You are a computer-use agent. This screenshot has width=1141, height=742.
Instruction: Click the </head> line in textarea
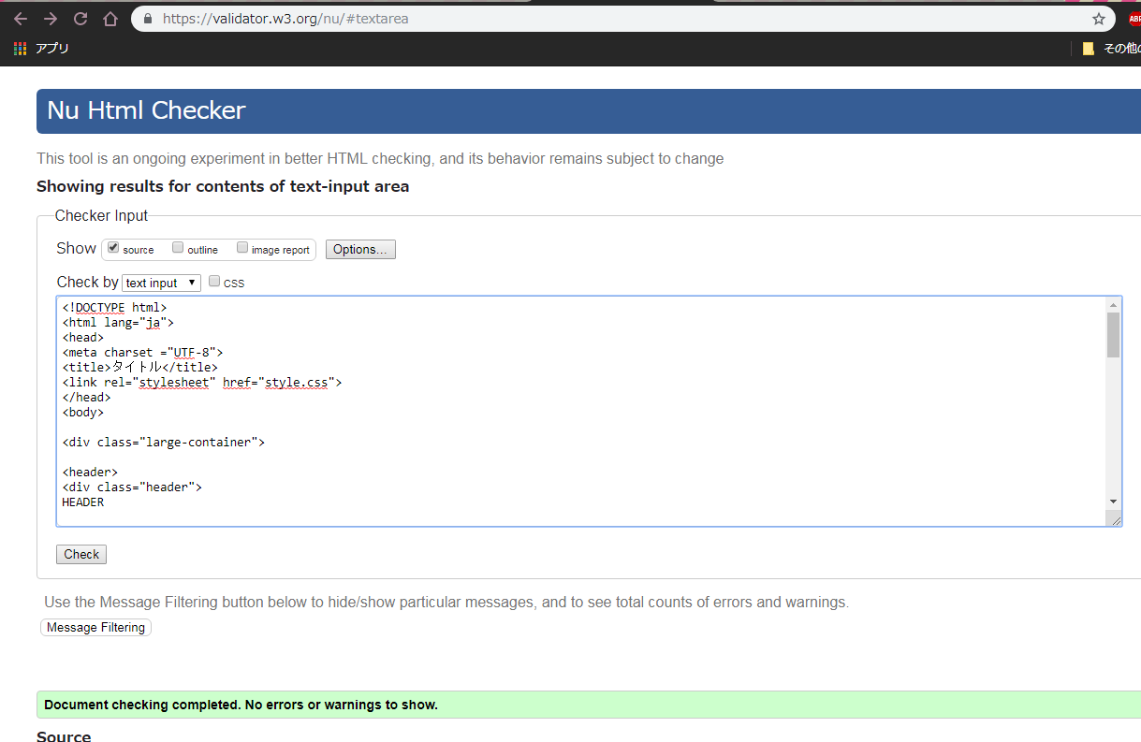[x=86, y=397]
